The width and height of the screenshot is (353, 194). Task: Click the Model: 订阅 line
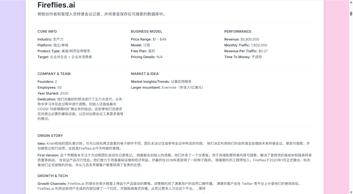[140, 45]
